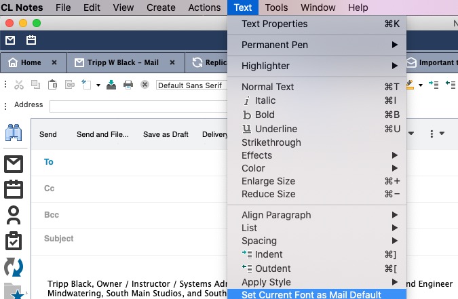The image size is (458, 299).
Task: Click the scissors cut icon
Action: point(18,85)
